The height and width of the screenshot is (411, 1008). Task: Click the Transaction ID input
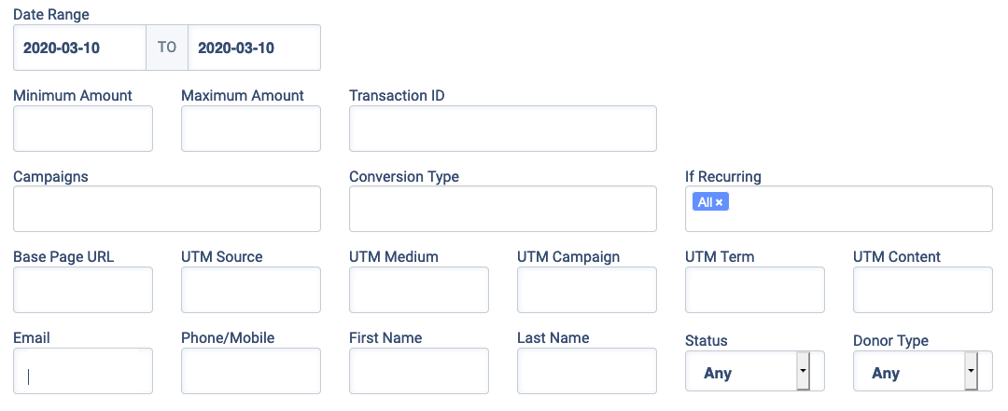point(503,129)
